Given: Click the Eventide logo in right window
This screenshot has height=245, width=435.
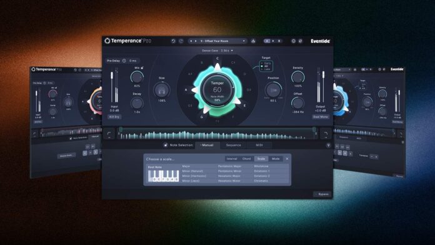Looking at the screenshot, I should point(397,69).
